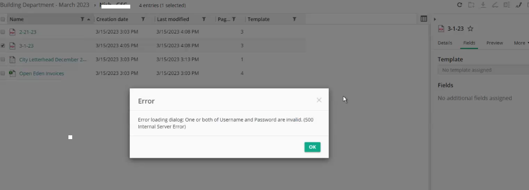Star the 3-1-23 document as favorite
Screen dimensions: 529x190
pos(470,29)
